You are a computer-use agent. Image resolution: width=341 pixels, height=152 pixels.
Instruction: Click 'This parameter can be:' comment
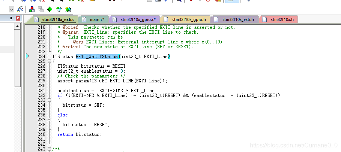coord(96,37)
